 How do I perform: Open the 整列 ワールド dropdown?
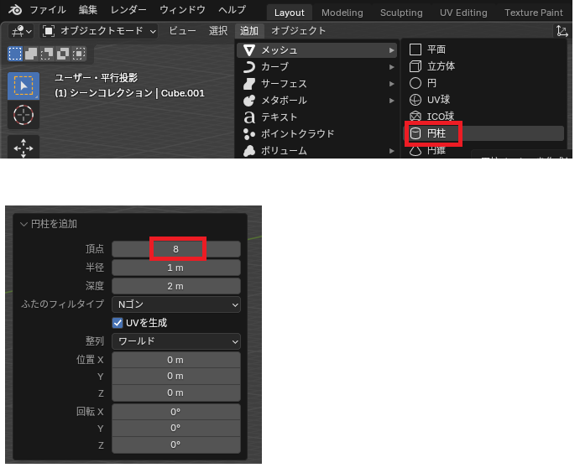tap(176, 341)
